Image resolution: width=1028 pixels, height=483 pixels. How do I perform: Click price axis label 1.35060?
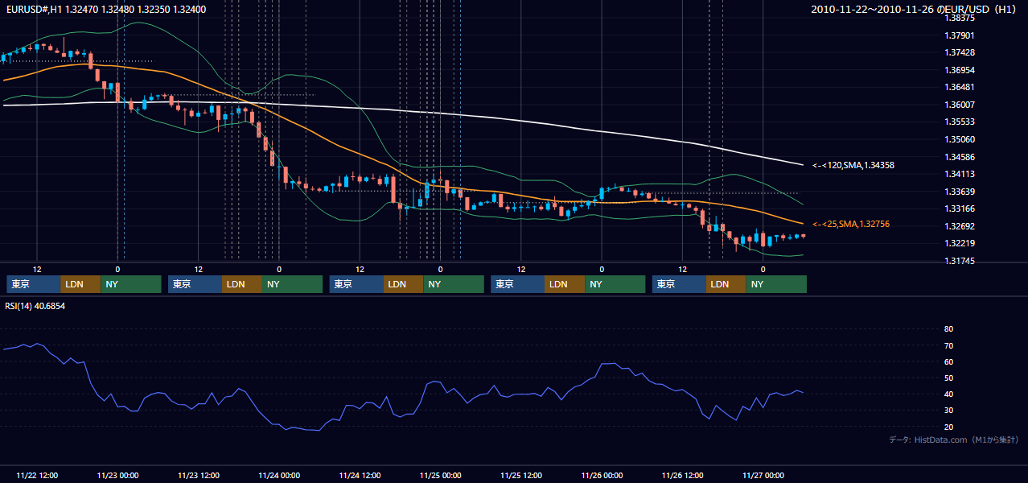[960, 139]
